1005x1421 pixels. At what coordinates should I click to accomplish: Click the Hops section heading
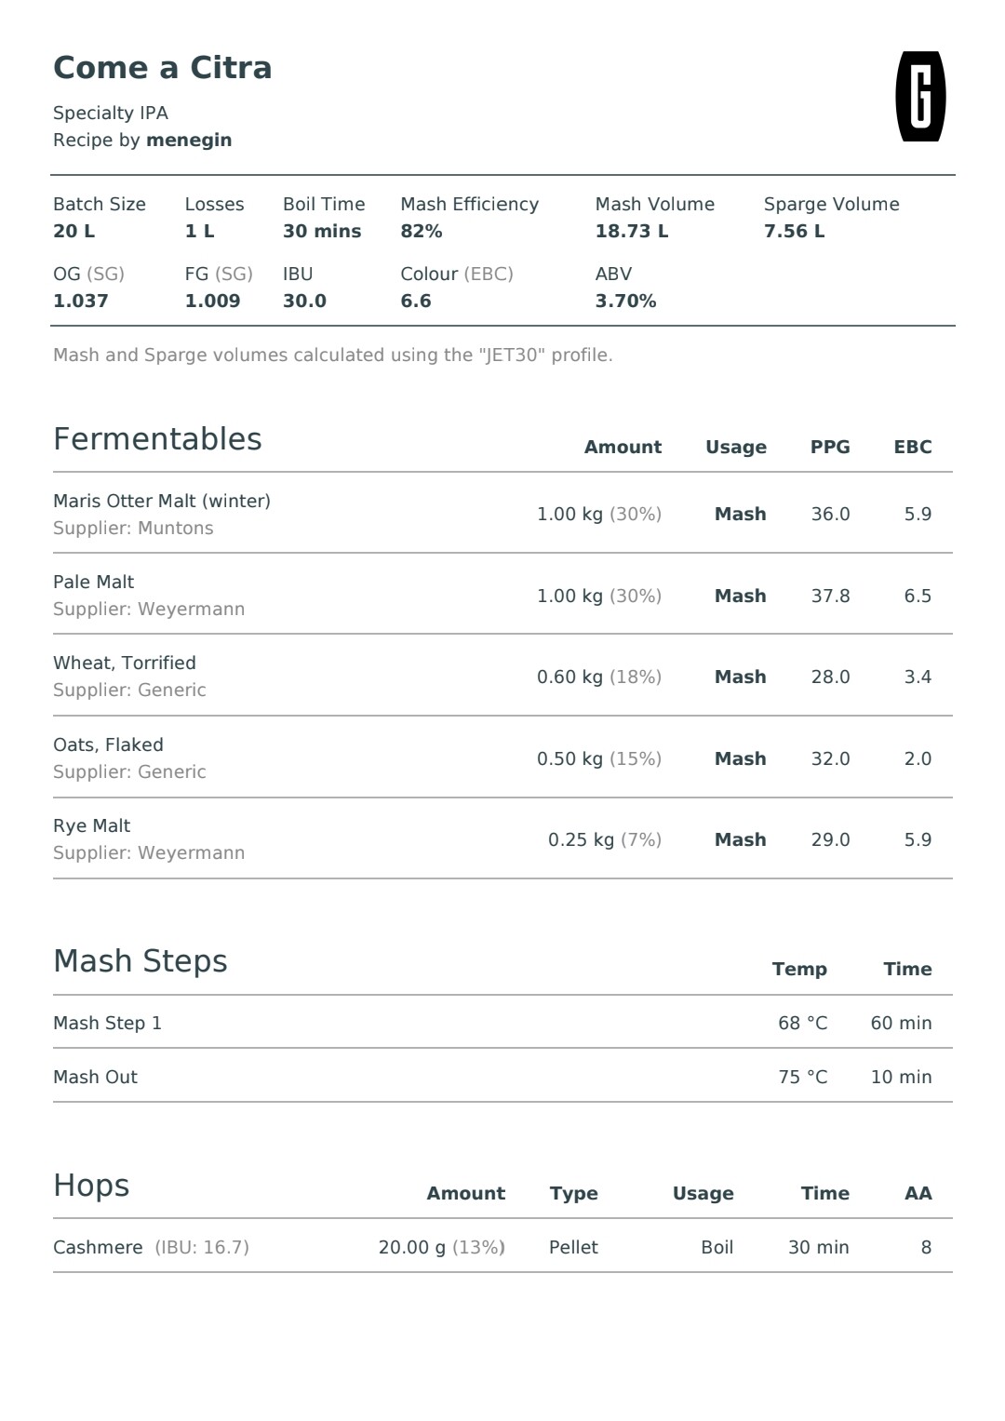coord(91,1186)
